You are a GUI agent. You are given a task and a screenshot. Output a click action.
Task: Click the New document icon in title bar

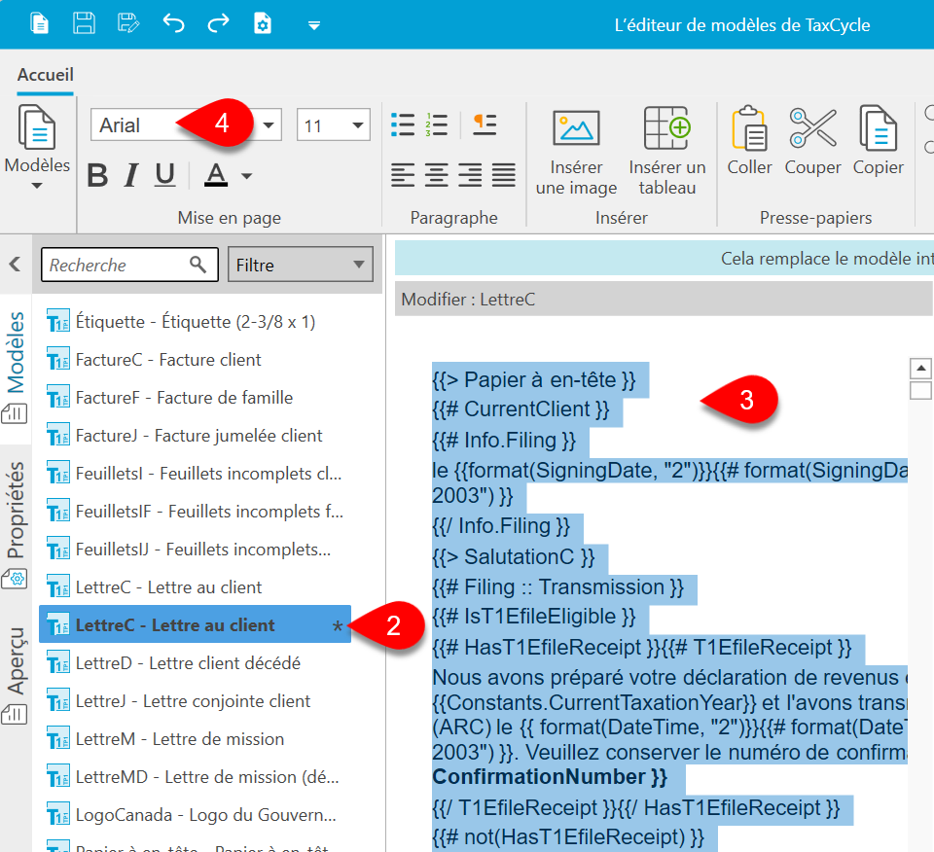(x=39, y=24)
